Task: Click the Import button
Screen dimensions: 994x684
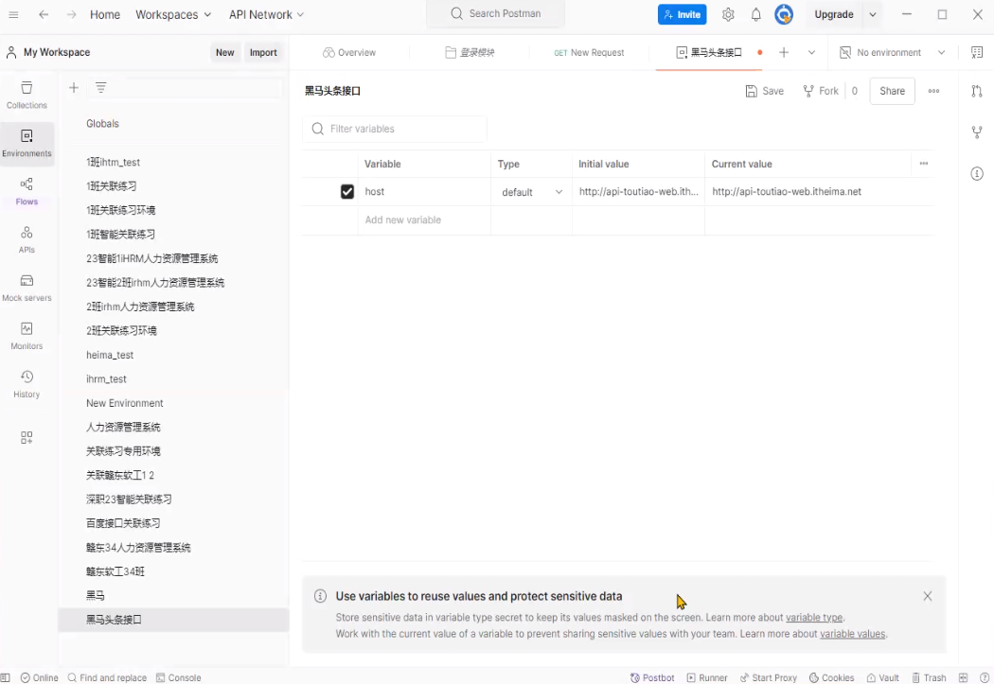Action: 263,53
